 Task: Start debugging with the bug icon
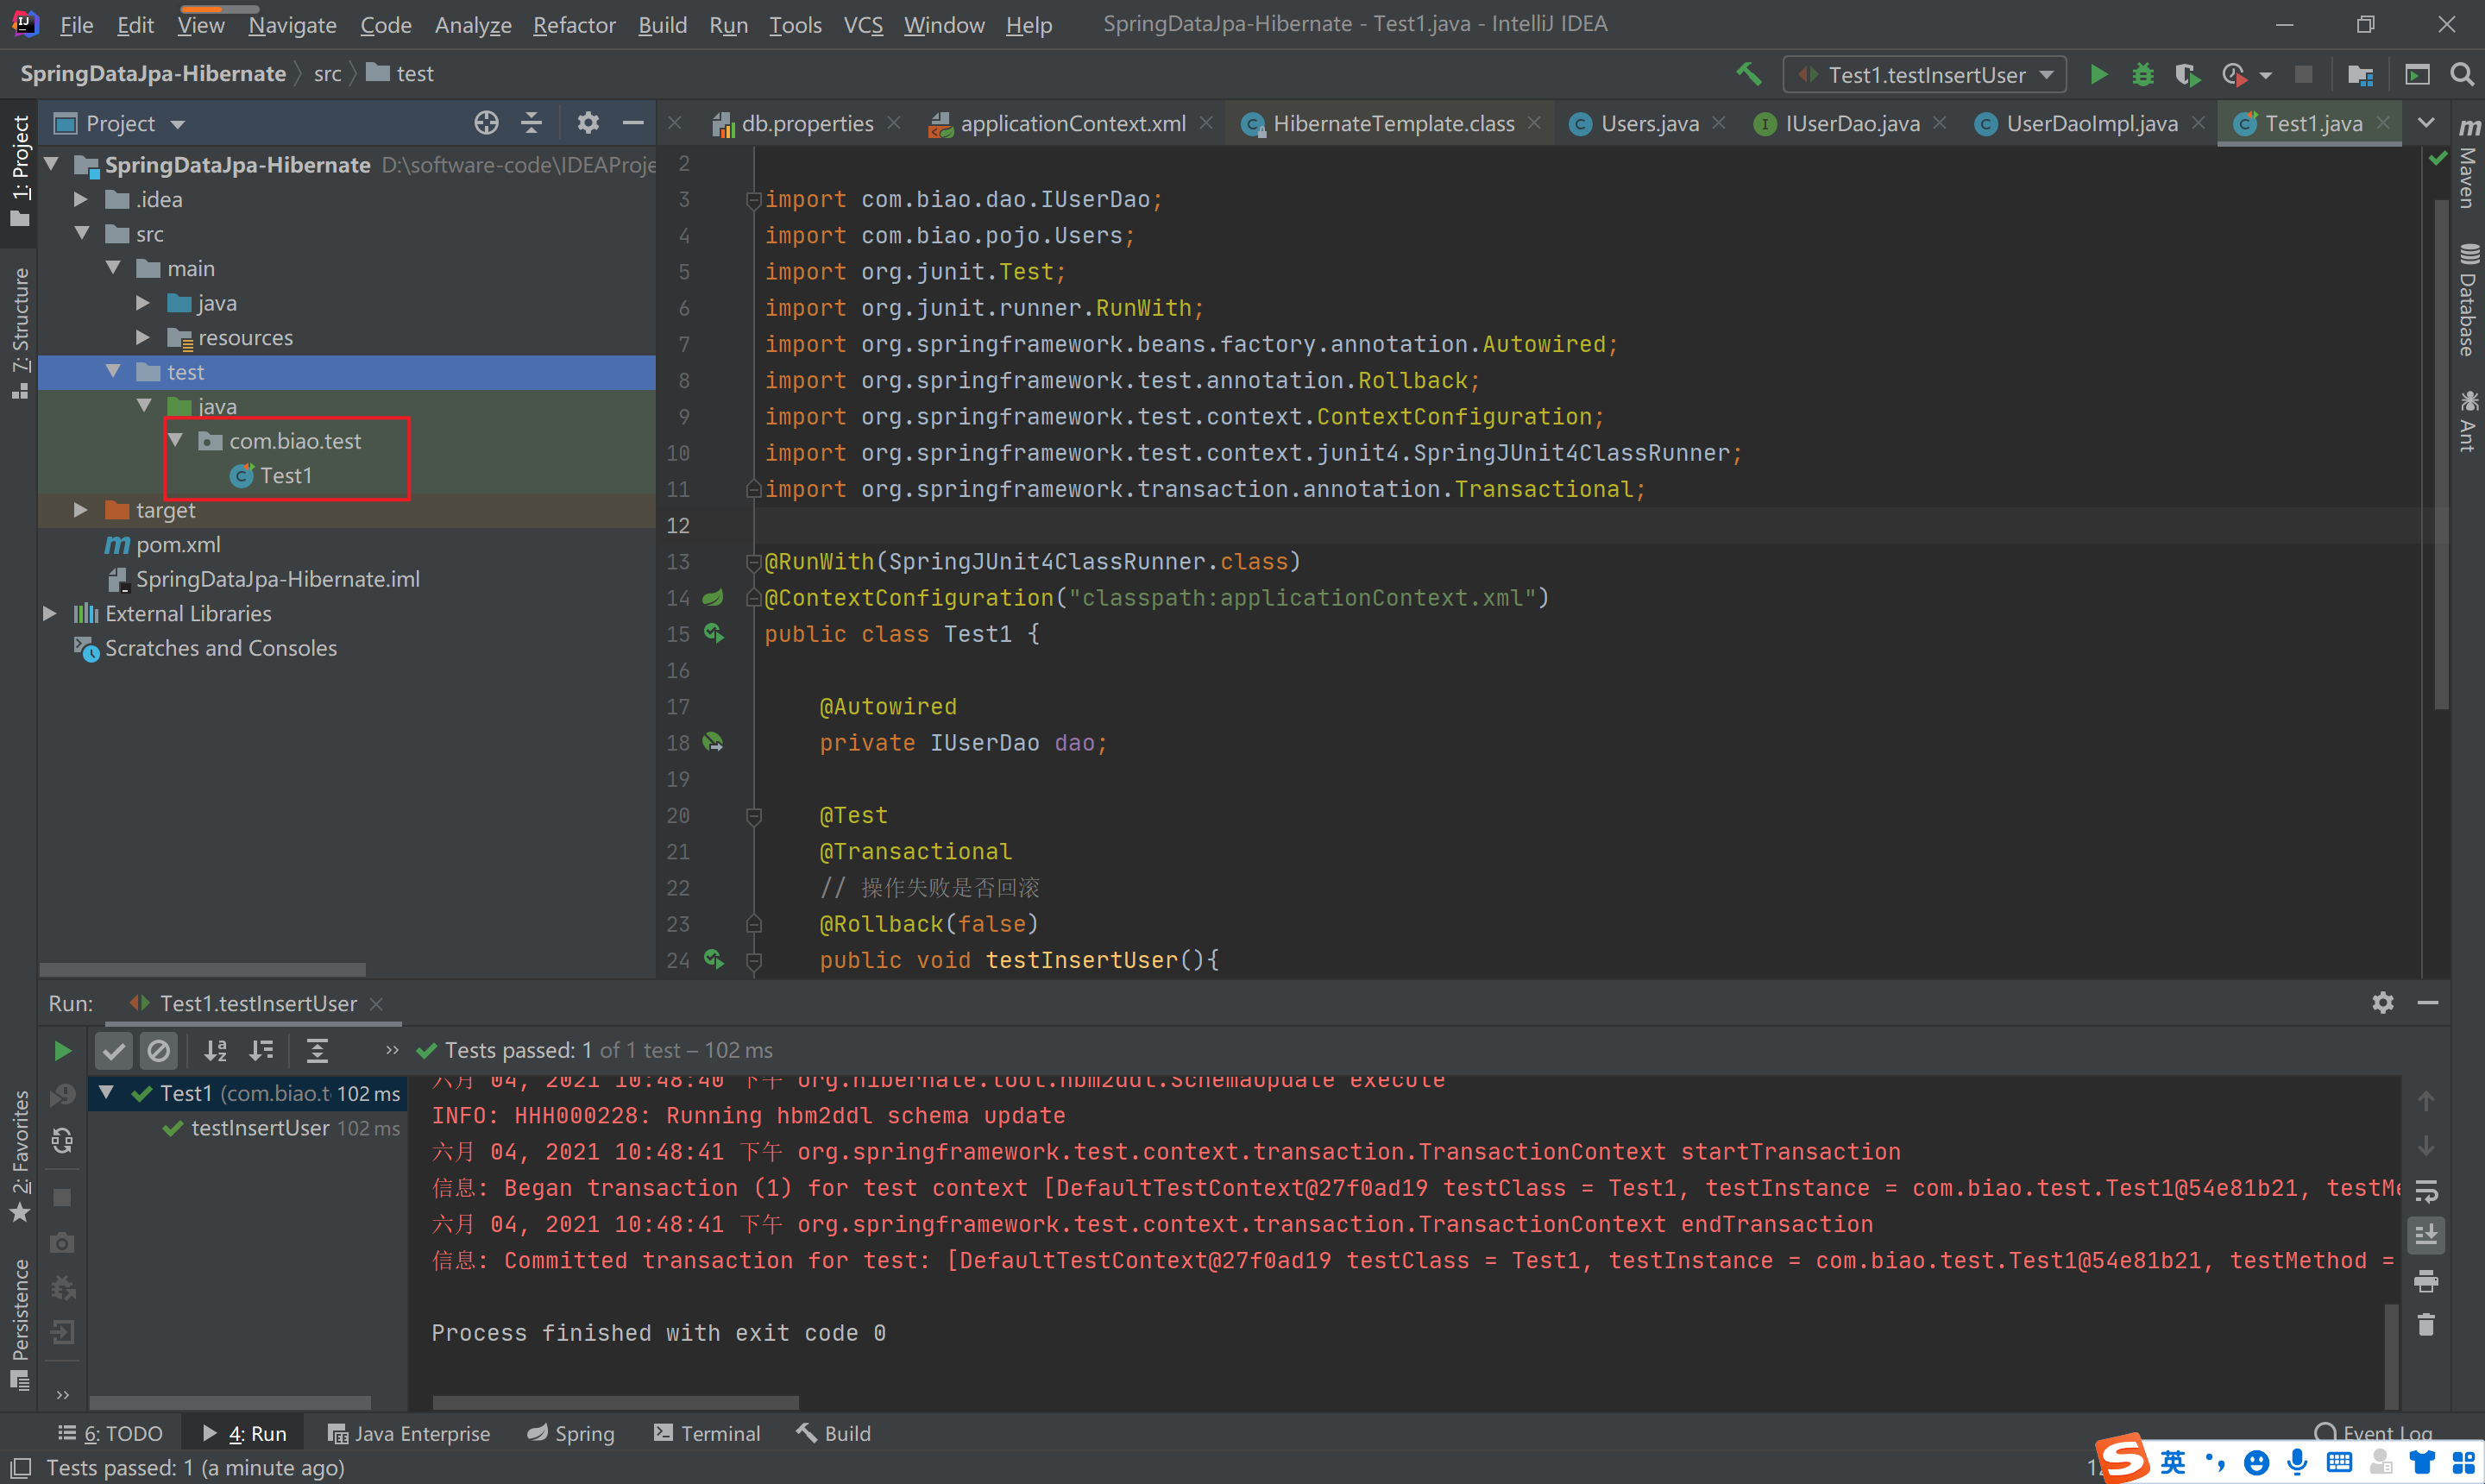click(2142, 74)
